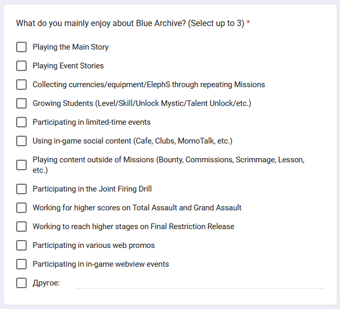
Task: Click the question title about Blue Archive
Action: point(130,23)
